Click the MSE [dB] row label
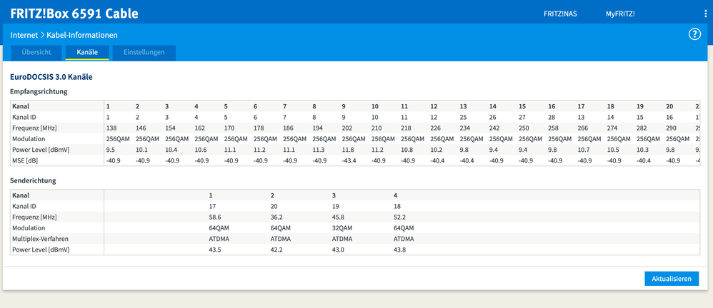Screen dimensions: 713x308 click(27, 160)
